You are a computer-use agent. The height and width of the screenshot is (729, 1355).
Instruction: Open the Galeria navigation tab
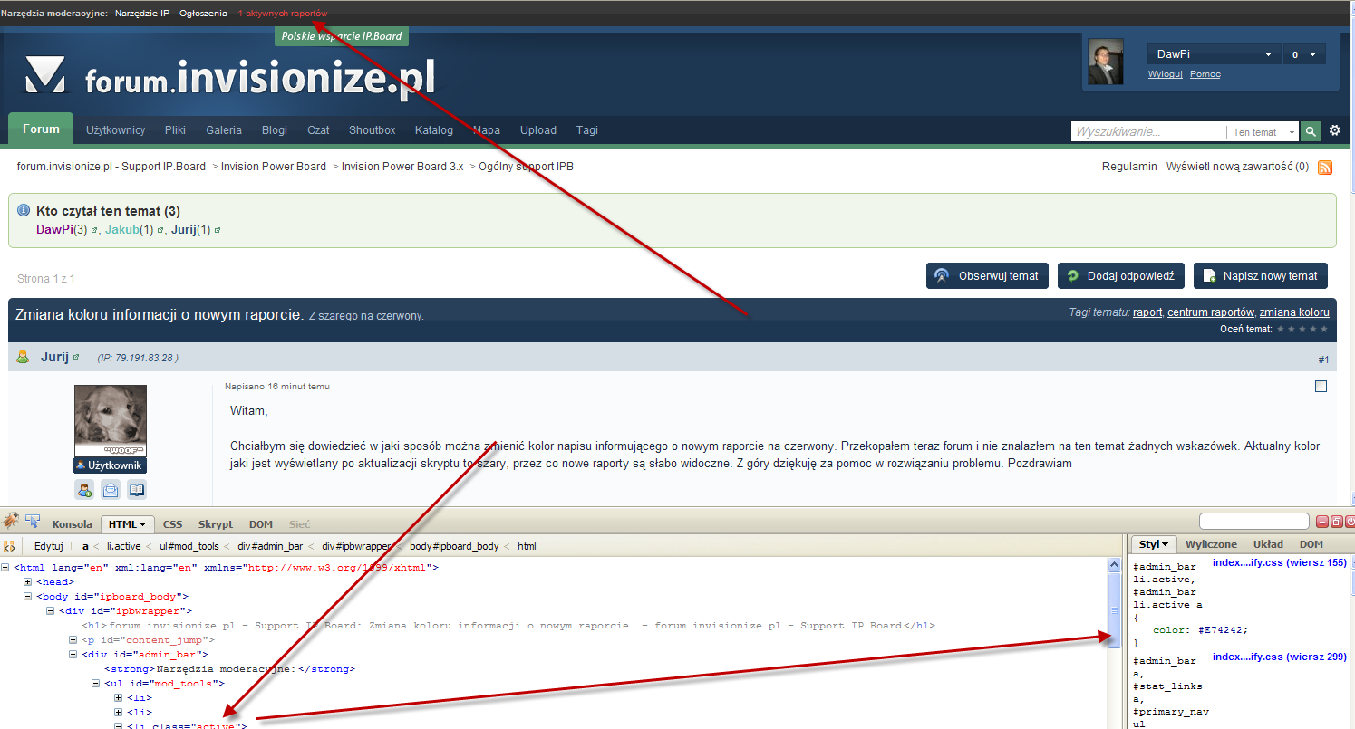223,129
